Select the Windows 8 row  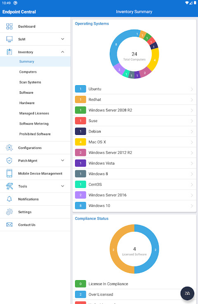(x=134, y=174)
